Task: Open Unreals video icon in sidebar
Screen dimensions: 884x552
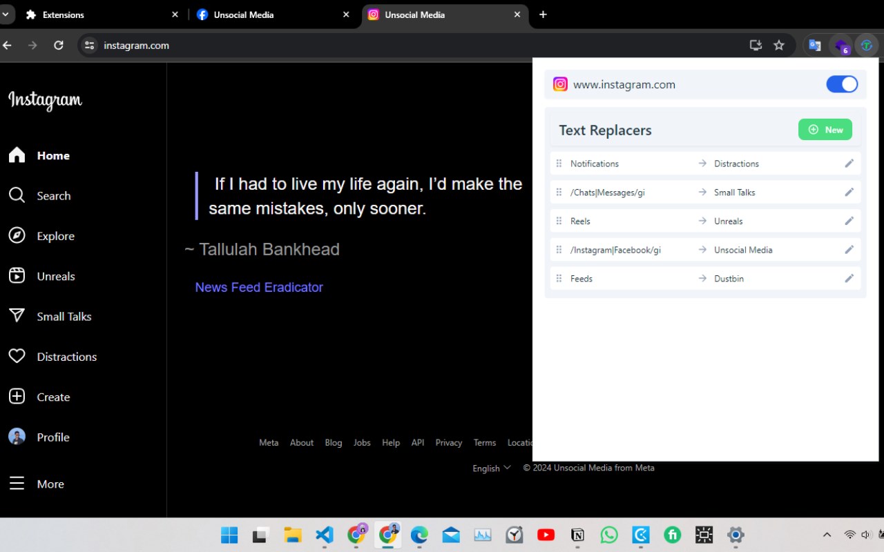Action: pyautogui.click(x=17, y=276)
